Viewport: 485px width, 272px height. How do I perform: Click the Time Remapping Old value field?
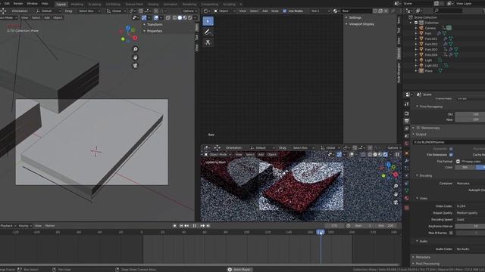click(470, 114)
